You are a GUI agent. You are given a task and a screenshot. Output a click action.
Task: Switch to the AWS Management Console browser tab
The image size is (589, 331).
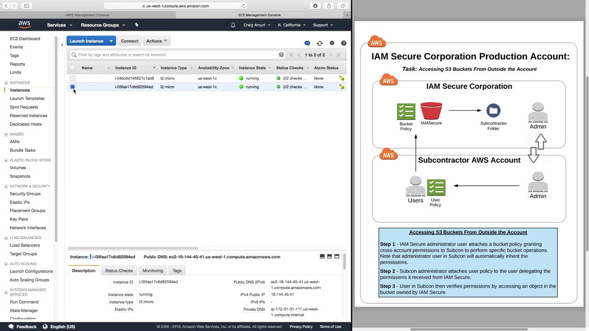87,15
